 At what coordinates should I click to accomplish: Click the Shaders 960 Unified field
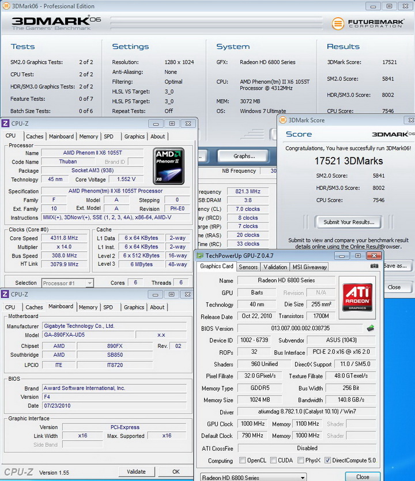pyautogui.click(x=265, y=364)
